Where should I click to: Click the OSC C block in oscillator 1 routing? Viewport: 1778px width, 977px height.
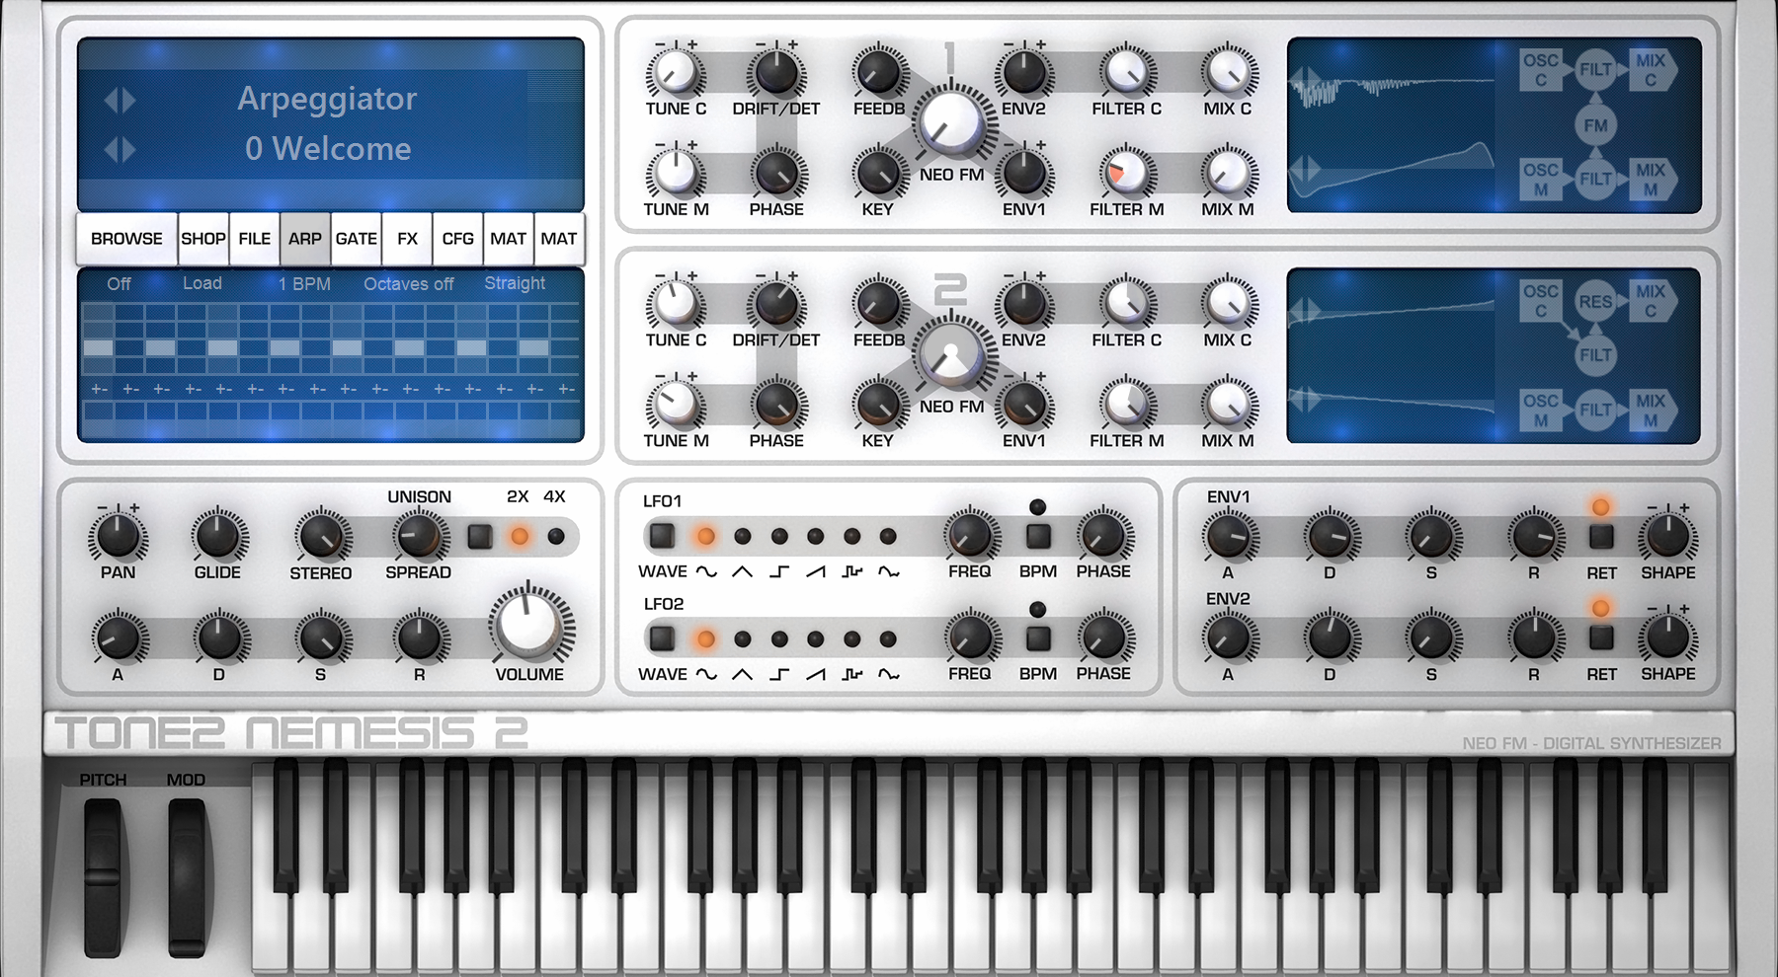pyautogui.click(x=1540, y=70)
